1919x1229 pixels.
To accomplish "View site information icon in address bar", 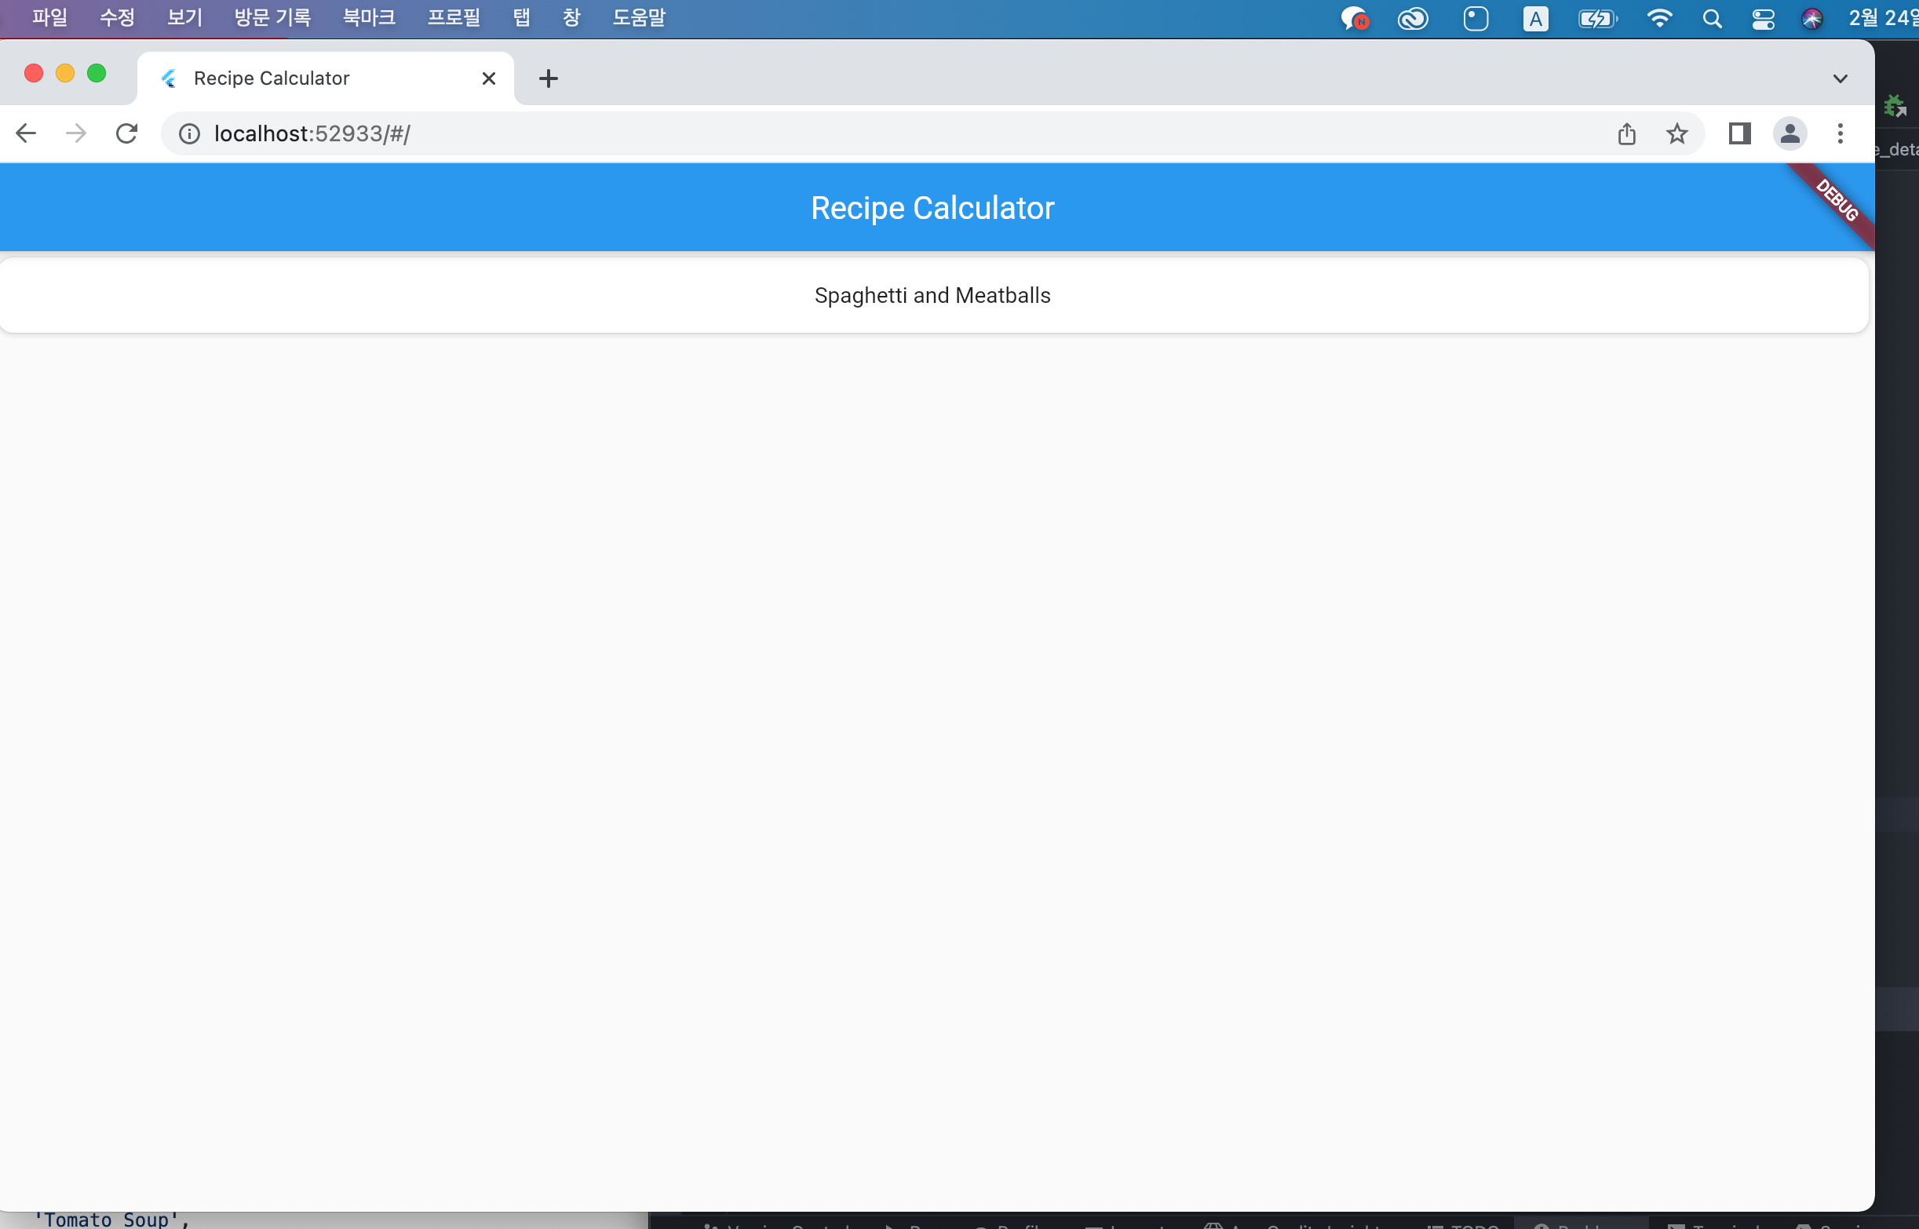I will point(189,133).
